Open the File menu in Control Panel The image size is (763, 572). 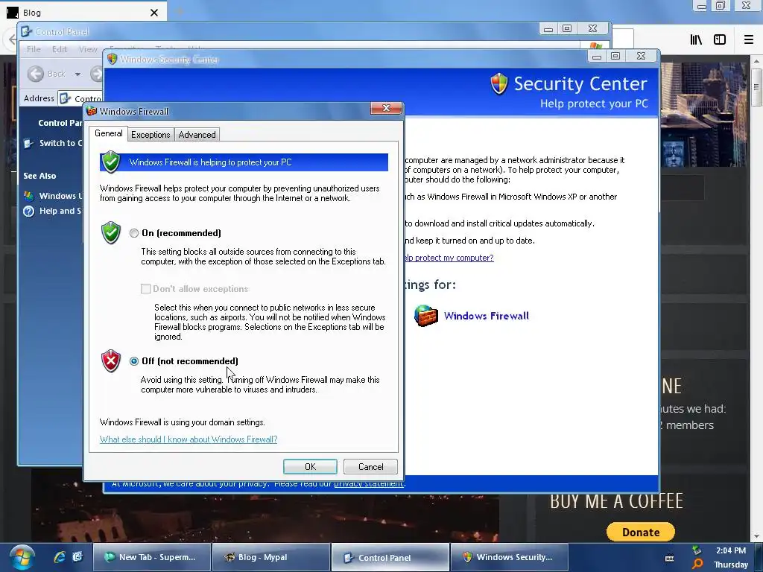point(34,49)
